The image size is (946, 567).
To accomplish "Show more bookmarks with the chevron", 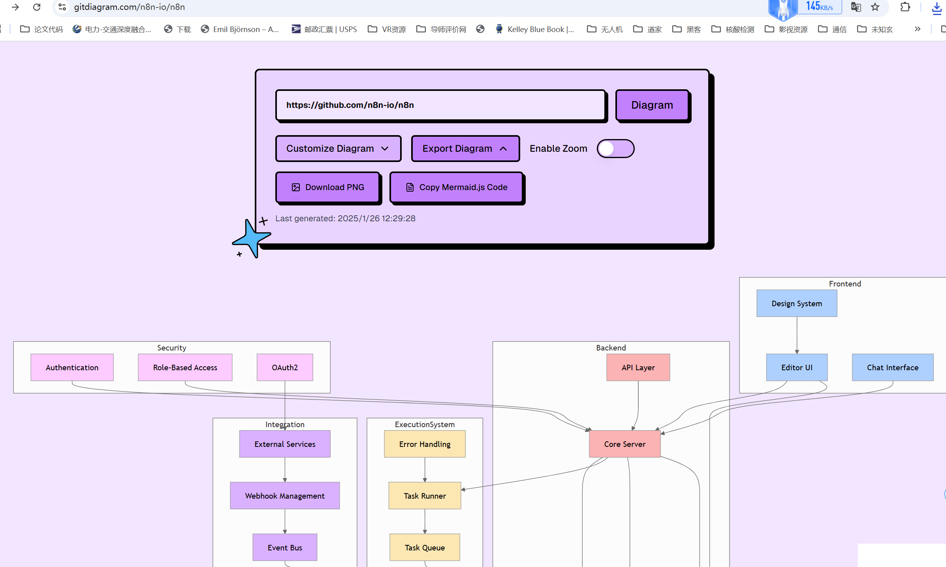I will tap(917, 29).
